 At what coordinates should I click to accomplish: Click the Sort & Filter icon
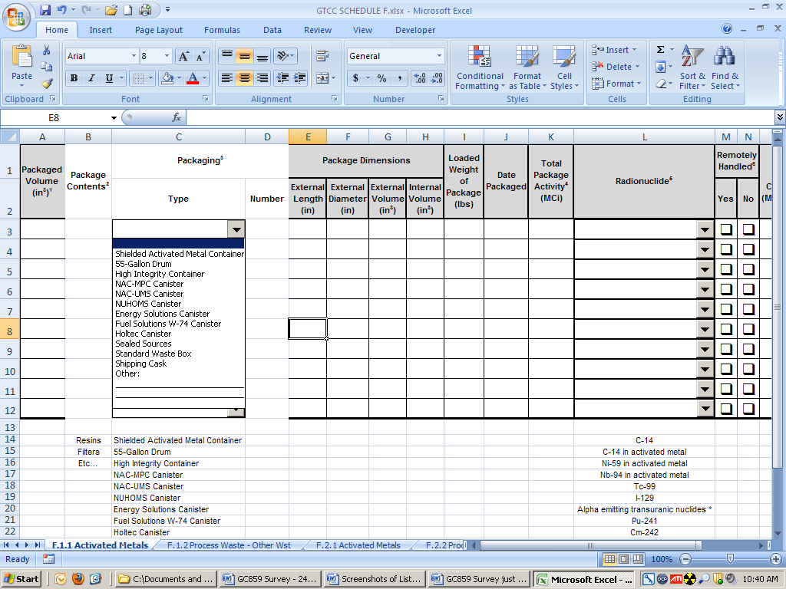pyautogui.click(x=692, y=67)
